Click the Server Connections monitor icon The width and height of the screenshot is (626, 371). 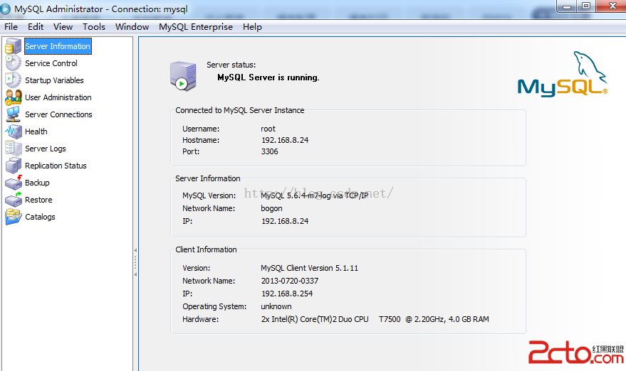(13, 114)
